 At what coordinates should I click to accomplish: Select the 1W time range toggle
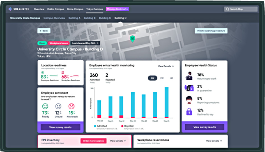point(152,78)
